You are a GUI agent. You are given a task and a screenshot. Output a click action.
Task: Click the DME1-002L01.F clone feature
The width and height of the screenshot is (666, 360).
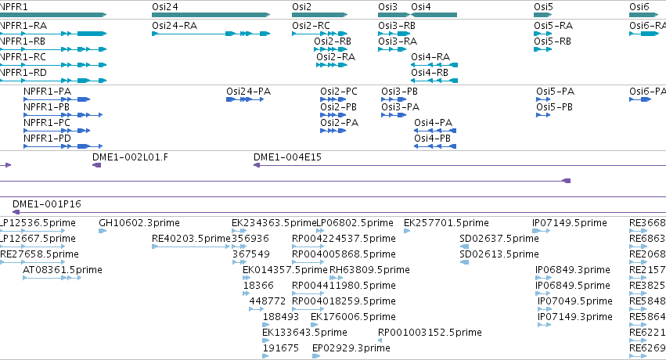pos(97,165)
